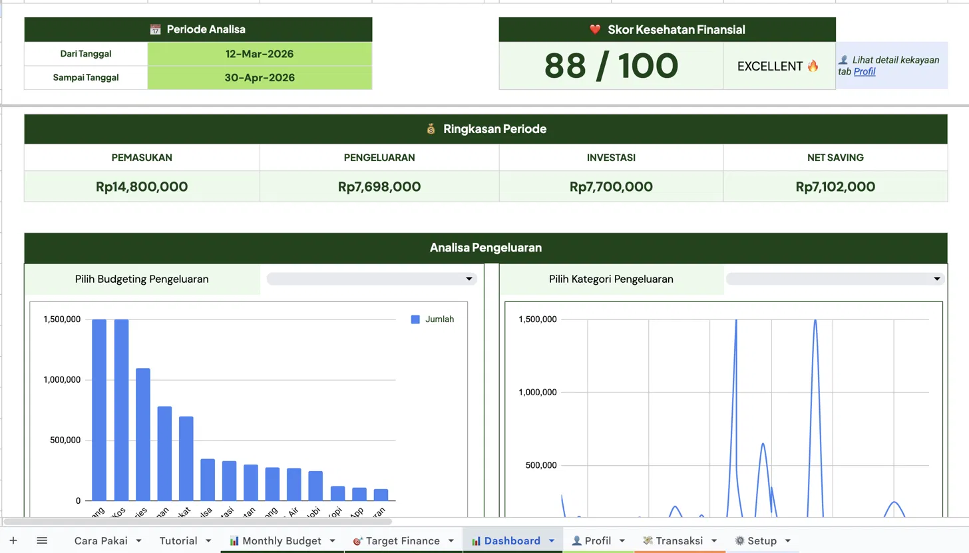Open Pilih Budgeting Pengeluaran dropdown

point(371,279)
